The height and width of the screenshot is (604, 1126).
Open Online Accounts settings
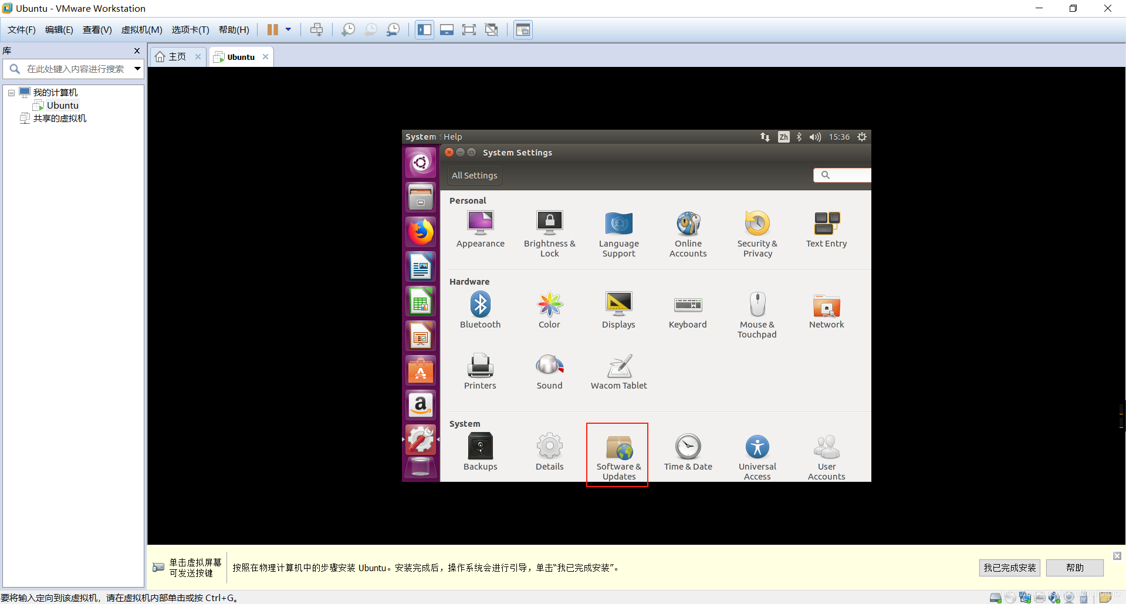tap(688, 234)
